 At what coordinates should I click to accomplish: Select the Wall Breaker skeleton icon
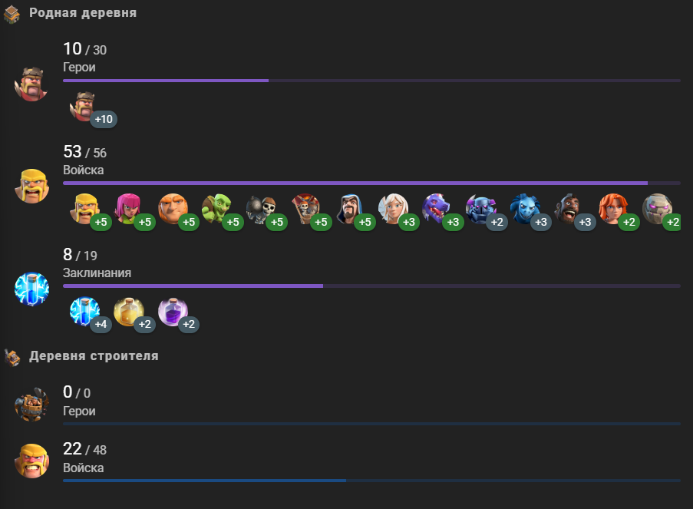tap(261, 209)
